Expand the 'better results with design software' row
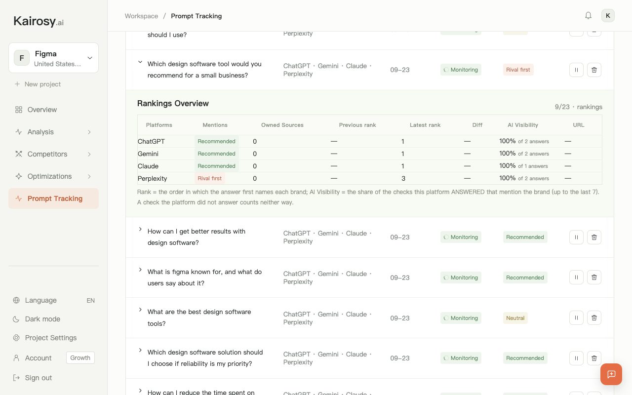Viewport: 632px width, 395px height. 140,229
